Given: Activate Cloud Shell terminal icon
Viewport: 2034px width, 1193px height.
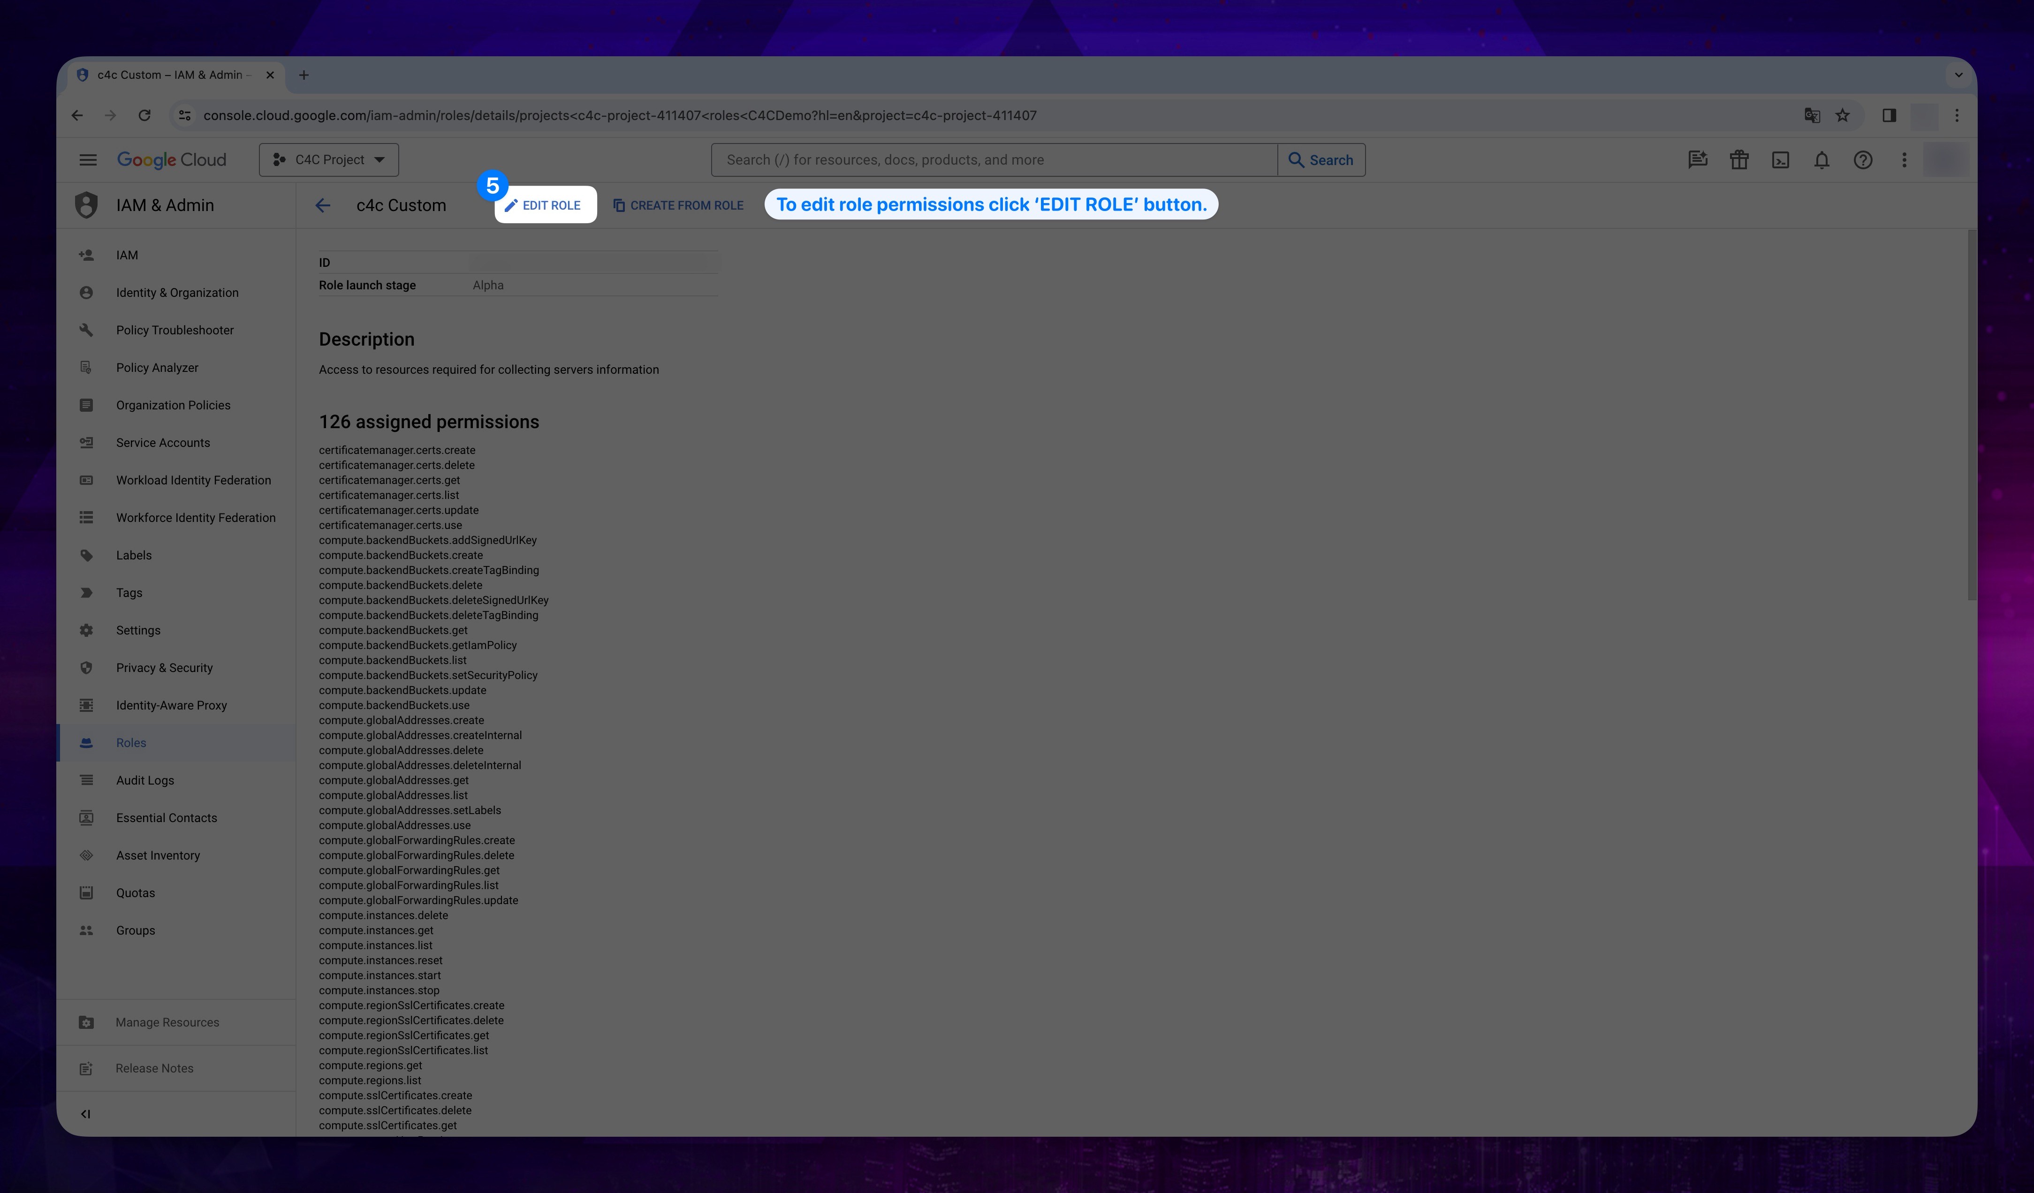Looking at the screenshot, I should point(1781,160).
